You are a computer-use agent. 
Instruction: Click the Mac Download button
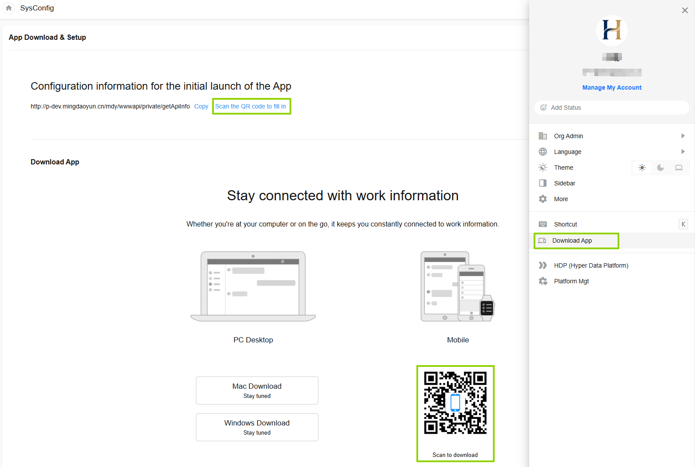[x=257, y=390]
